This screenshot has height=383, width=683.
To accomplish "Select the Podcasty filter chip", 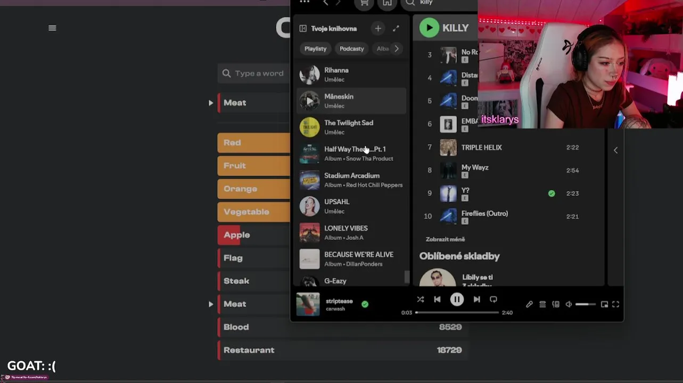I will (352, 48).
